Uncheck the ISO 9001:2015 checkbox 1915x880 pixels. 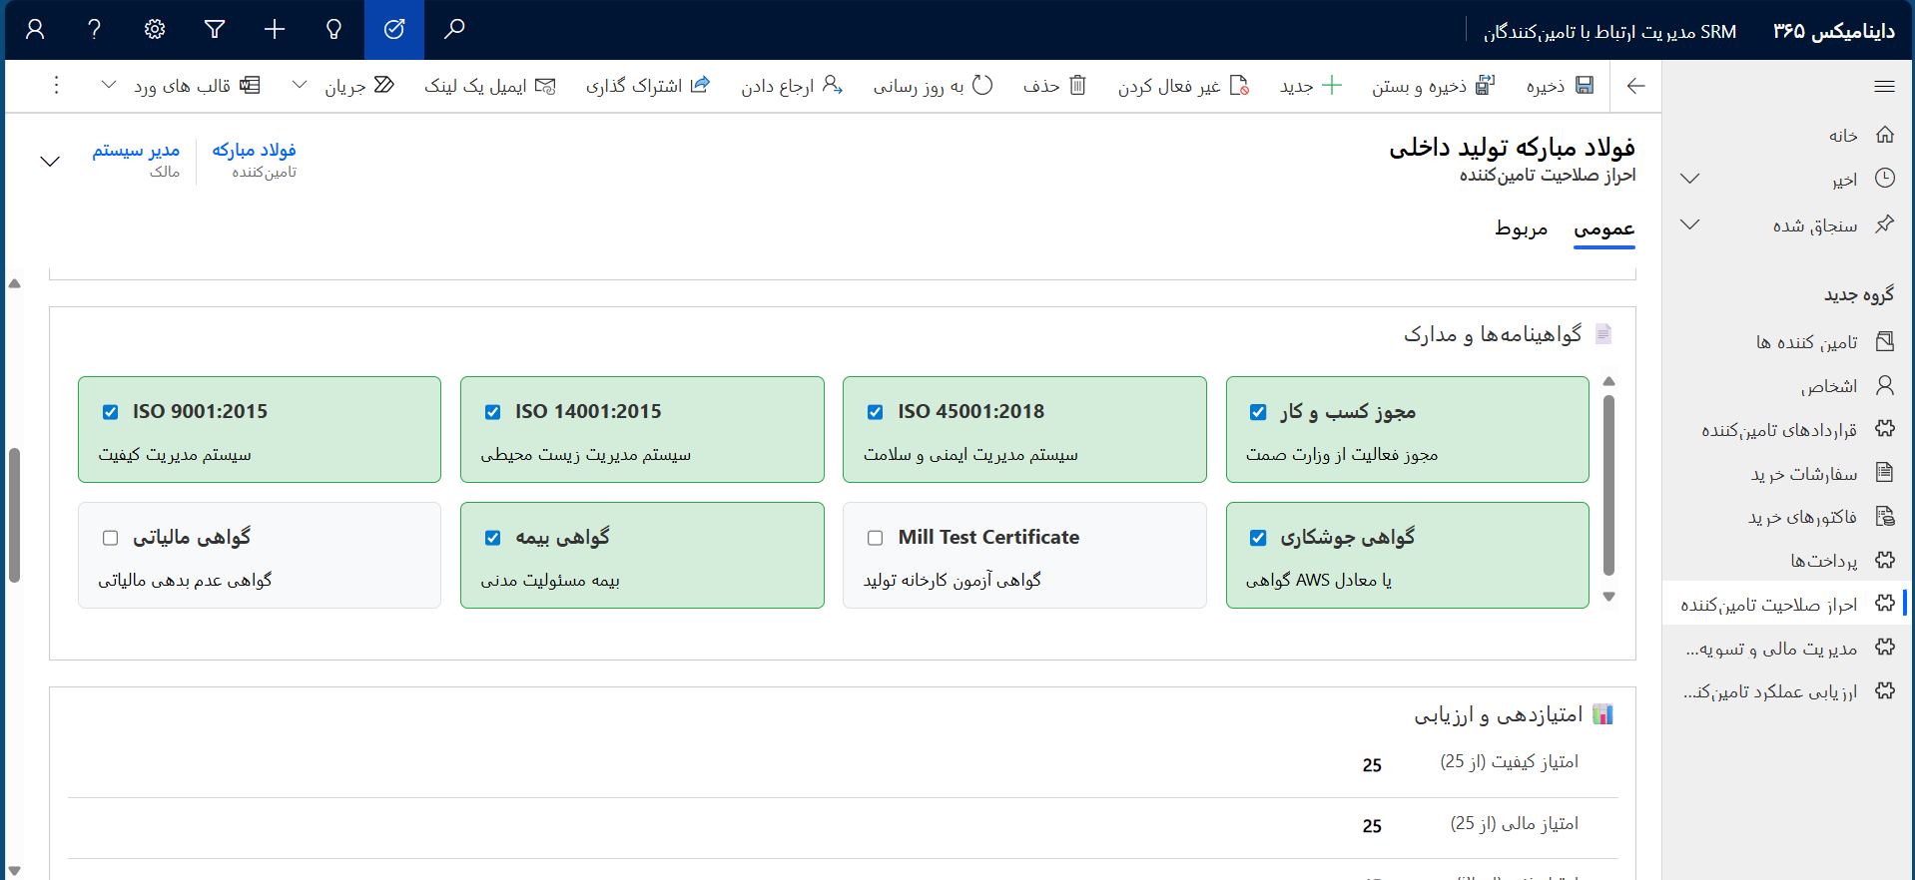click(x=111, y=412)
